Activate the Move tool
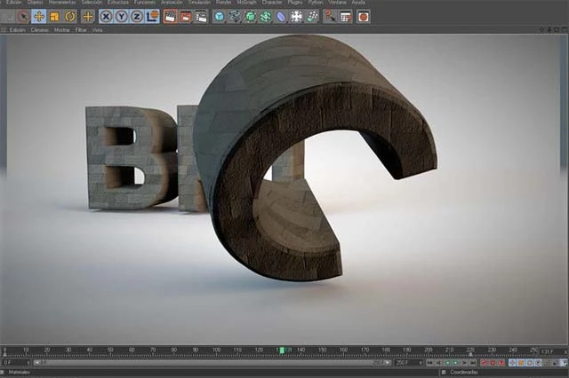569x378 pixels. tap(39, 16)
